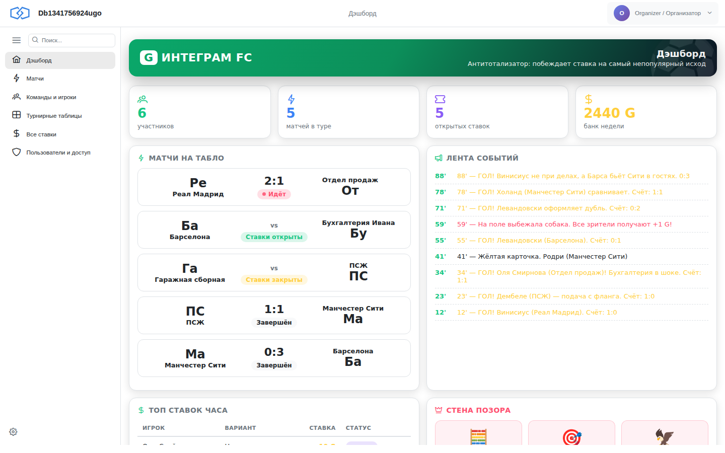Click the participants icon on the участников card

142,99
